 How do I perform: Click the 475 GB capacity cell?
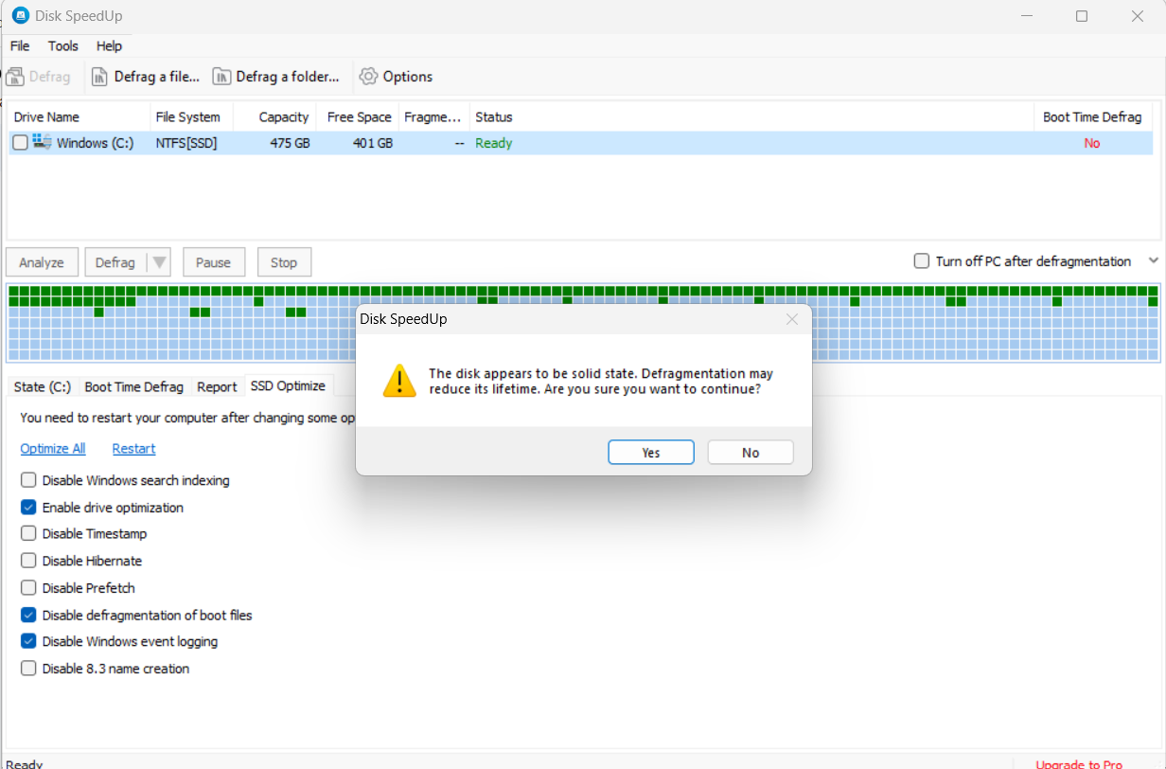pos(290,143)
